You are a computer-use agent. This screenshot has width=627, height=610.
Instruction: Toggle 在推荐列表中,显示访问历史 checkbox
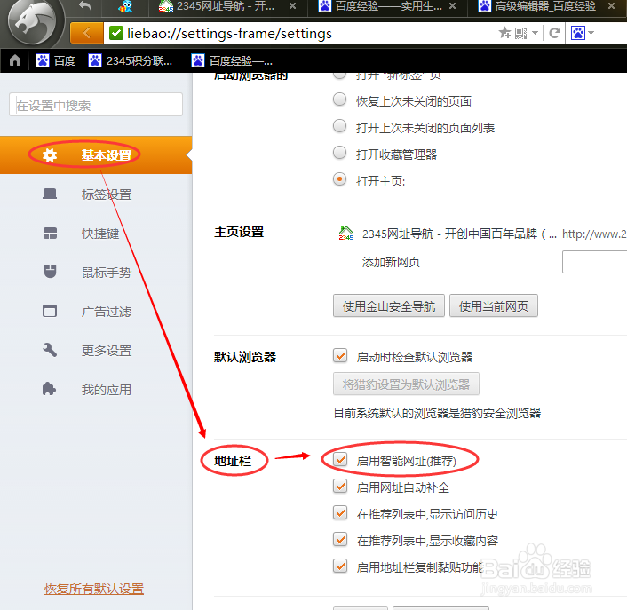pos(340,512)
